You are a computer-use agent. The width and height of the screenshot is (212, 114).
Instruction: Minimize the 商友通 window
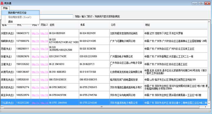195,3
